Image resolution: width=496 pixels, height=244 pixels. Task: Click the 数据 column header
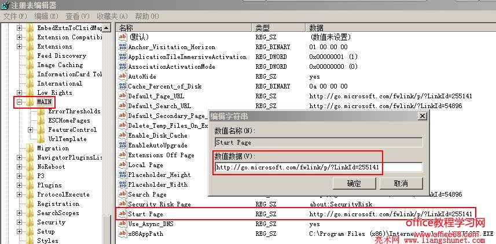(x=401, y=28)
